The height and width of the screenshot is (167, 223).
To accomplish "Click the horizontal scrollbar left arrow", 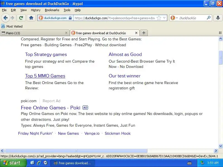I will [x=2, y=151].
